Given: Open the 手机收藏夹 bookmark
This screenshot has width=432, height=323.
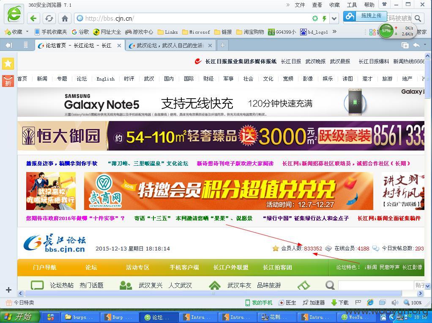Looking at the screenshot, I should (x=51, y=32).
